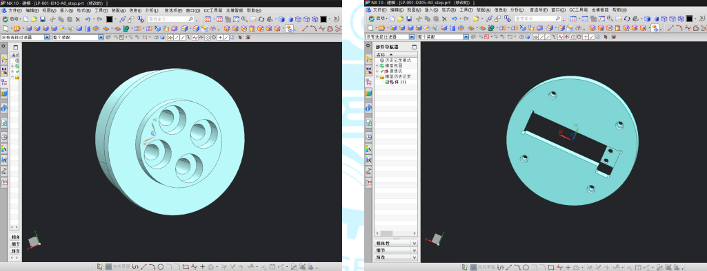This screenshot has width=707, height=271.
Task: Click 启动 start button in right window
Action: pyautogui.click(x=377, y=19)
